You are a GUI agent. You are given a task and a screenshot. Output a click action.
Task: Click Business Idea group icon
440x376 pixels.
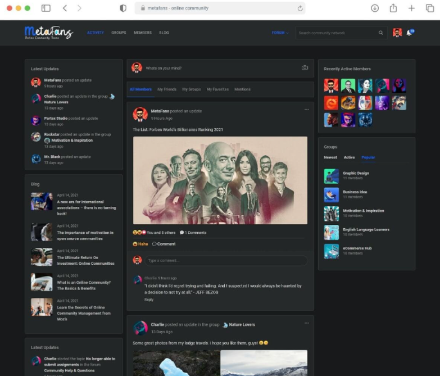(x=331, y=194)
